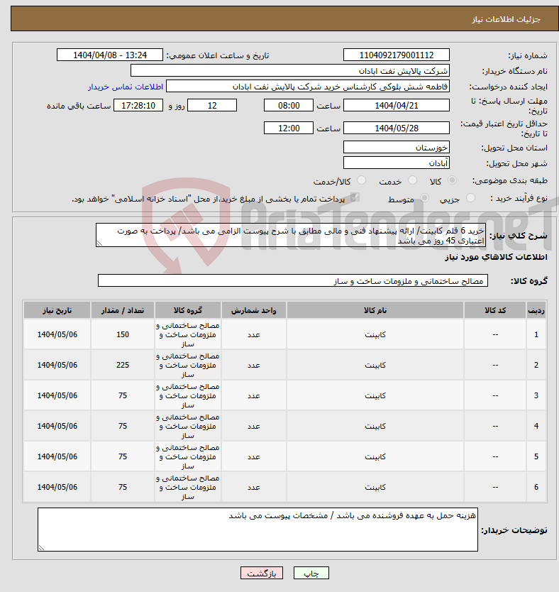Viewport: 559px width, 592px height.
Task: Click the requester name field فاطمه شش بلوکی
Action: [308, 87]
